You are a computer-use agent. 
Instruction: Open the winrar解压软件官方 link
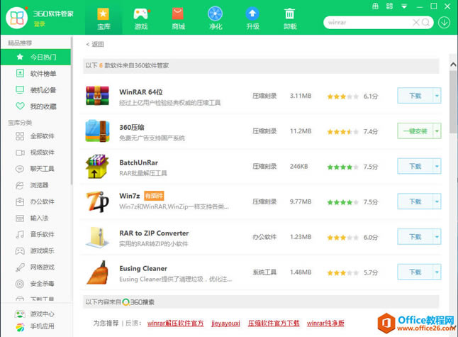[175, 324]
